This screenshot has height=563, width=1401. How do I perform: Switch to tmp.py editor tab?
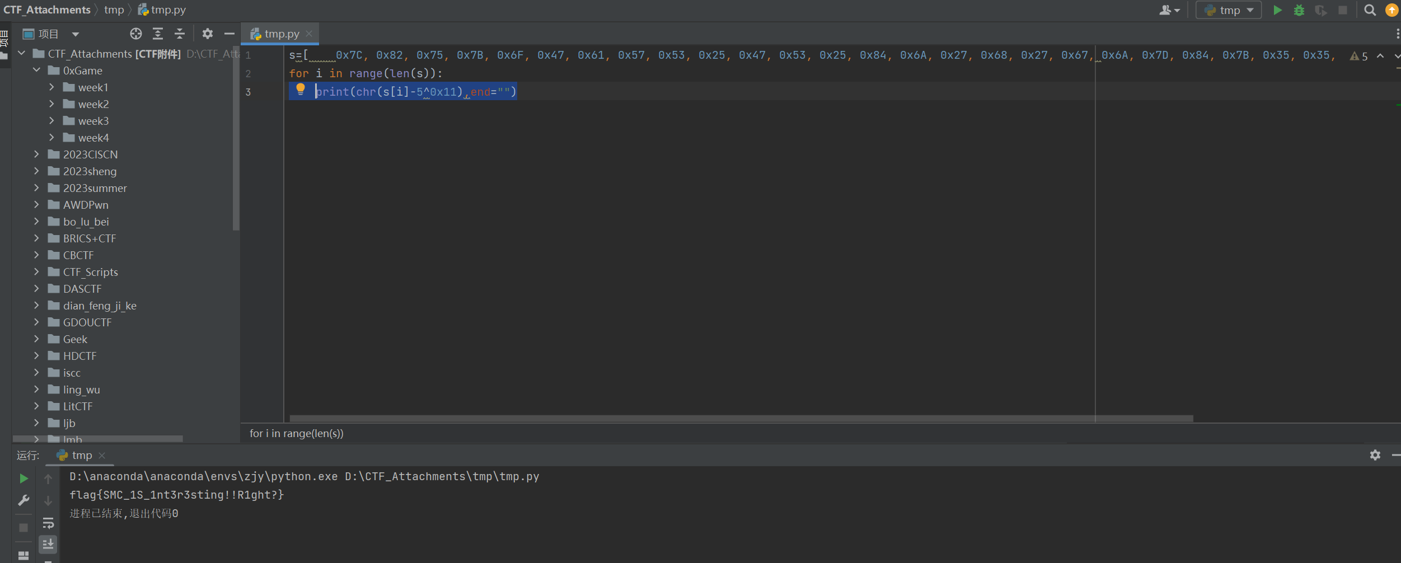point(281,34)
